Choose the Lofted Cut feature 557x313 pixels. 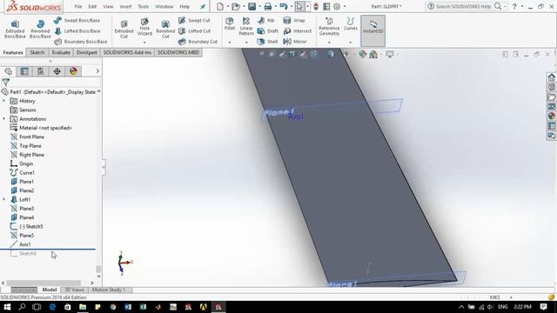pyautogui.click(x=195, y=31)
